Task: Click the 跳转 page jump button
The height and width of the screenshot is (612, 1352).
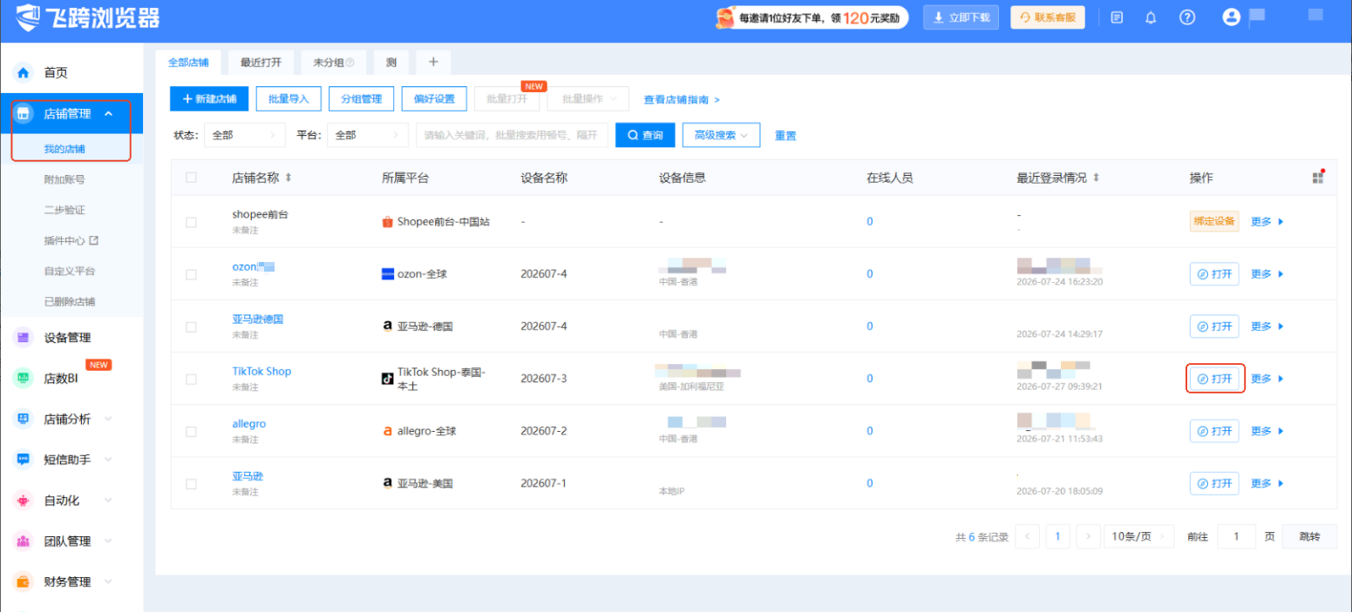Action: pos(1309,537)
